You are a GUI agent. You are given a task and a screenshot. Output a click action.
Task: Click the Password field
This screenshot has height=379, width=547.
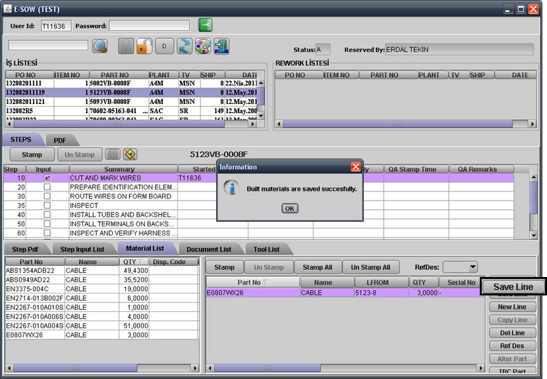pyautogui.click(x=150, y=26)
